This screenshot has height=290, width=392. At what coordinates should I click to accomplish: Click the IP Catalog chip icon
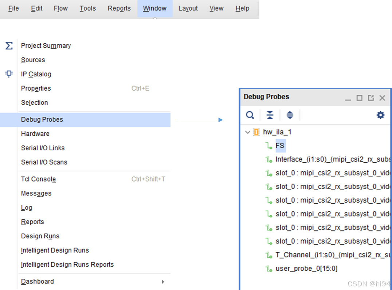coord(9,74)
